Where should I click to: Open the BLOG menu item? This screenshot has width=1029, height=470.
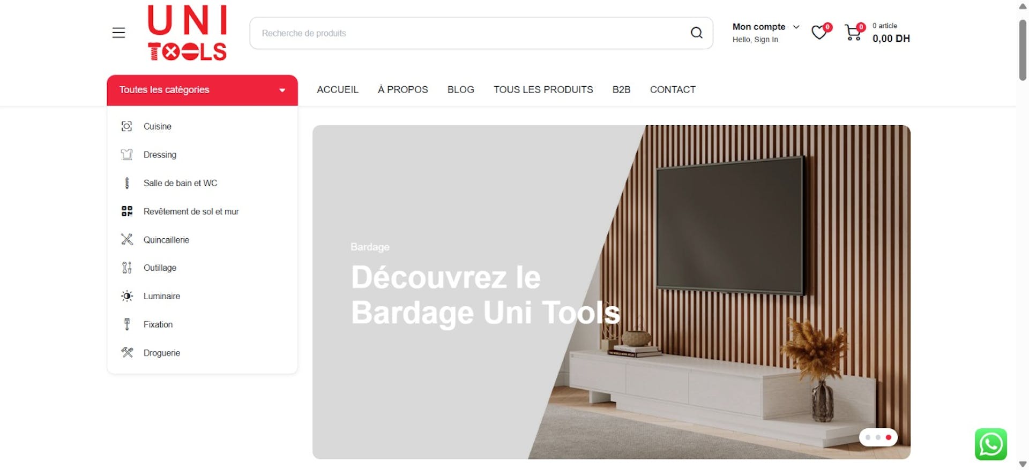click(460, 89)
